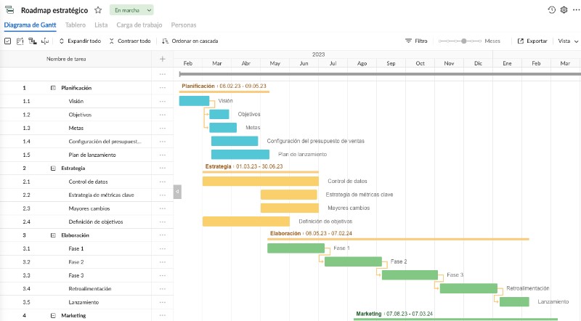
Task: Click Exportar
Action: [532, 41]
